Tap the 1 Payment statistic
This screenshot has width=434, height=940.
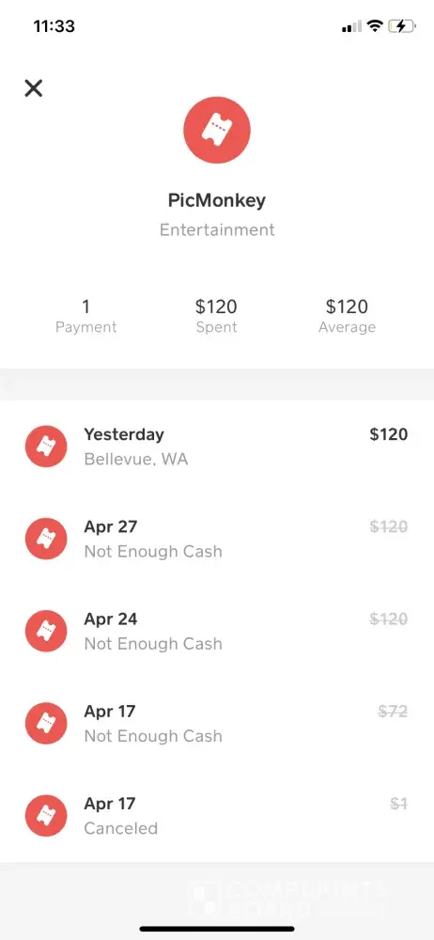(x=85, y=316)
